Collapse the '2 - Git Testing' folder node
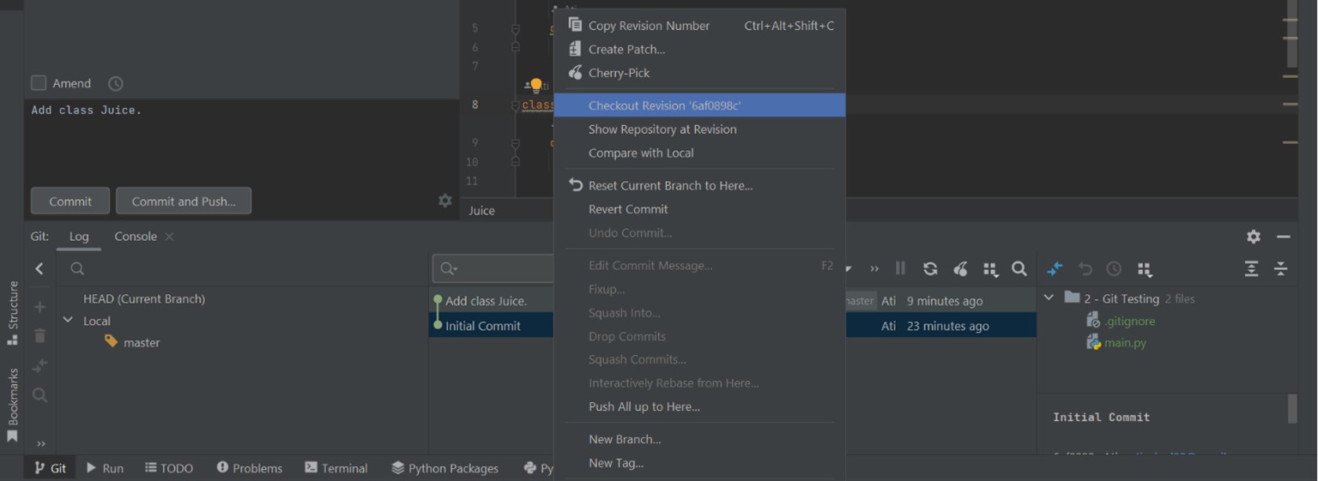 coord(1049,298)
